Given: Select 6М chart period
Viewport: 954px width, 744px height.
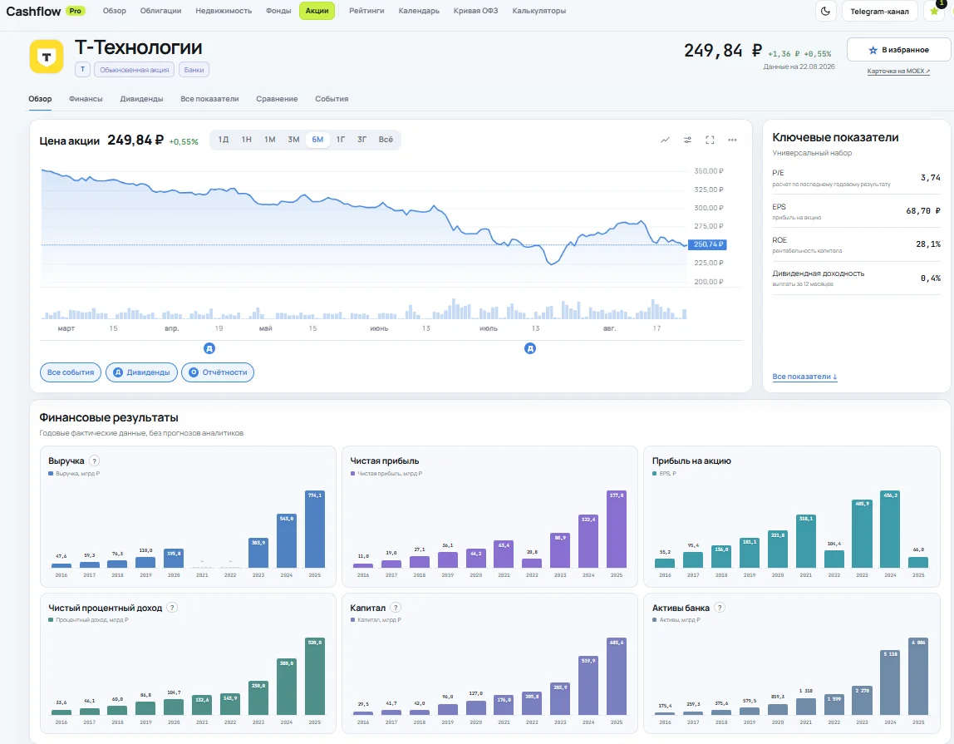Looking at the screenshot, I should click(317, 140).
